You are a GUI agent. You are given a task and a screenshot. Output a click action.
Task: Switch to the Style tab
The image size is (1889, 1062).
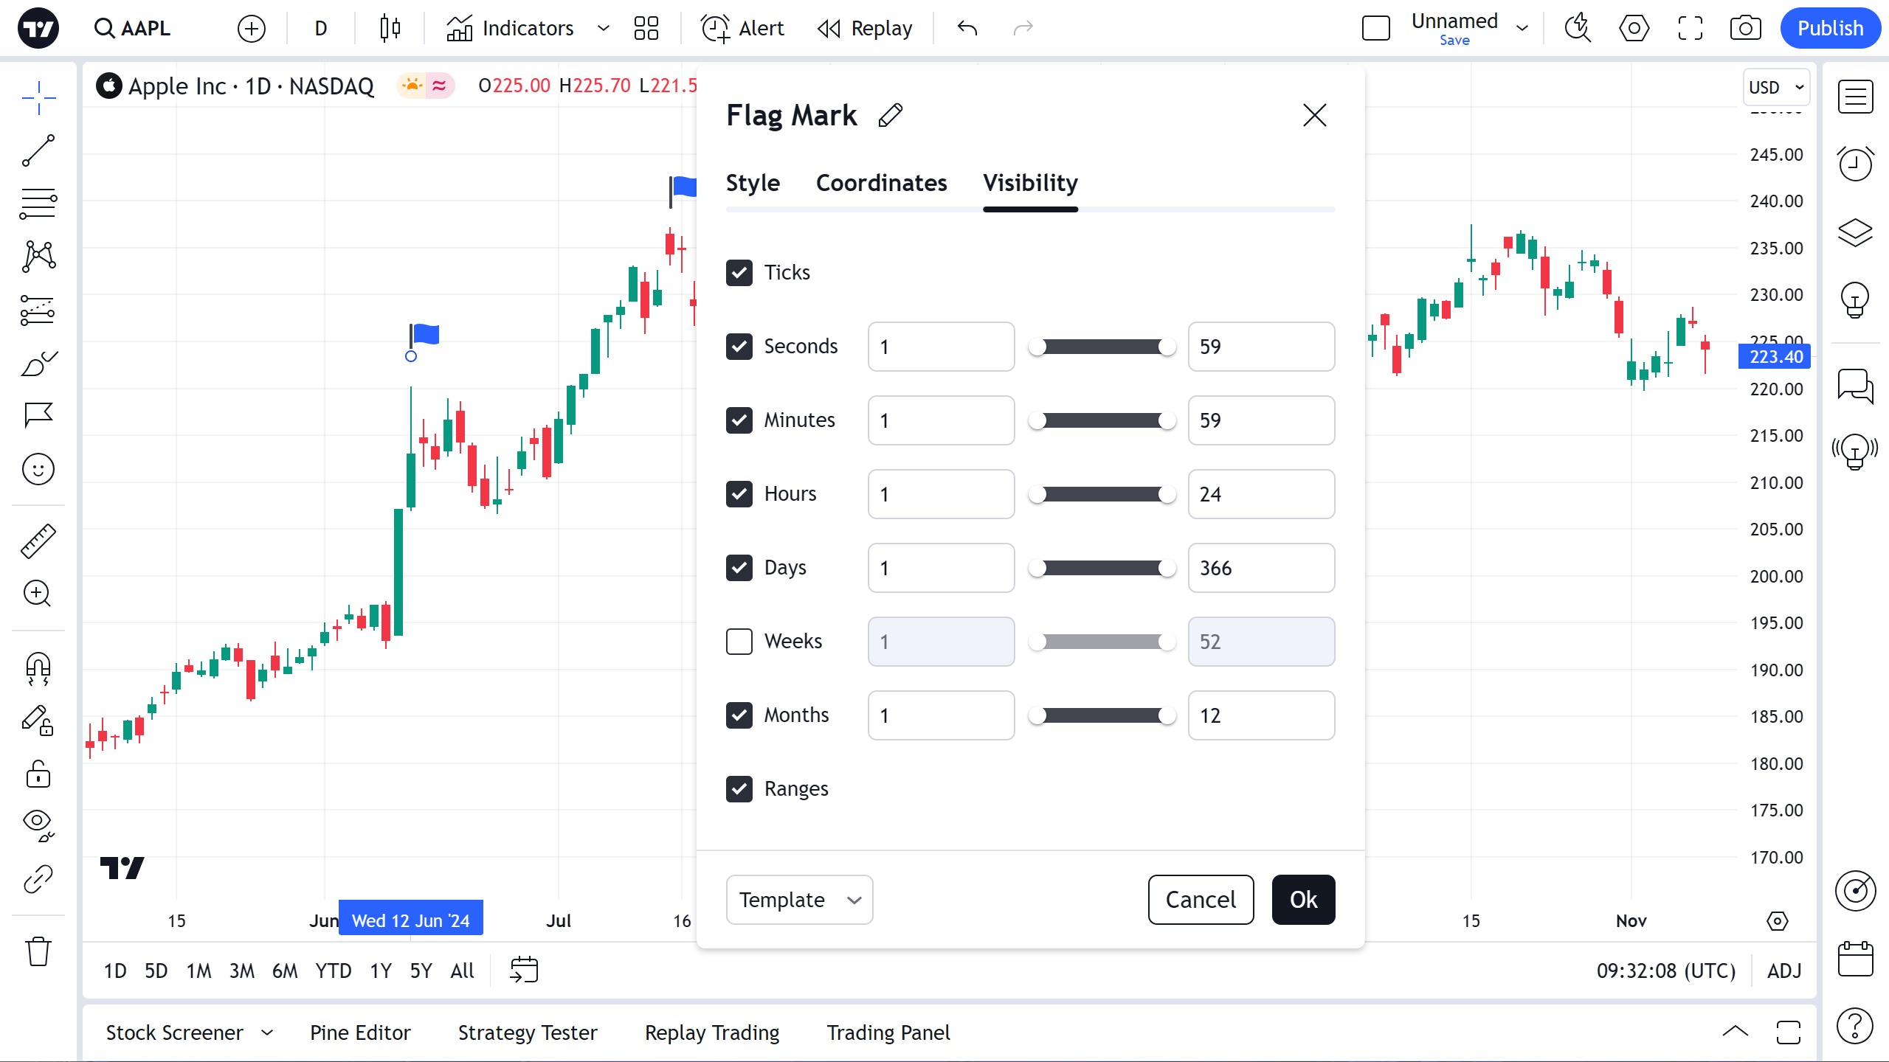click(753, 183)
